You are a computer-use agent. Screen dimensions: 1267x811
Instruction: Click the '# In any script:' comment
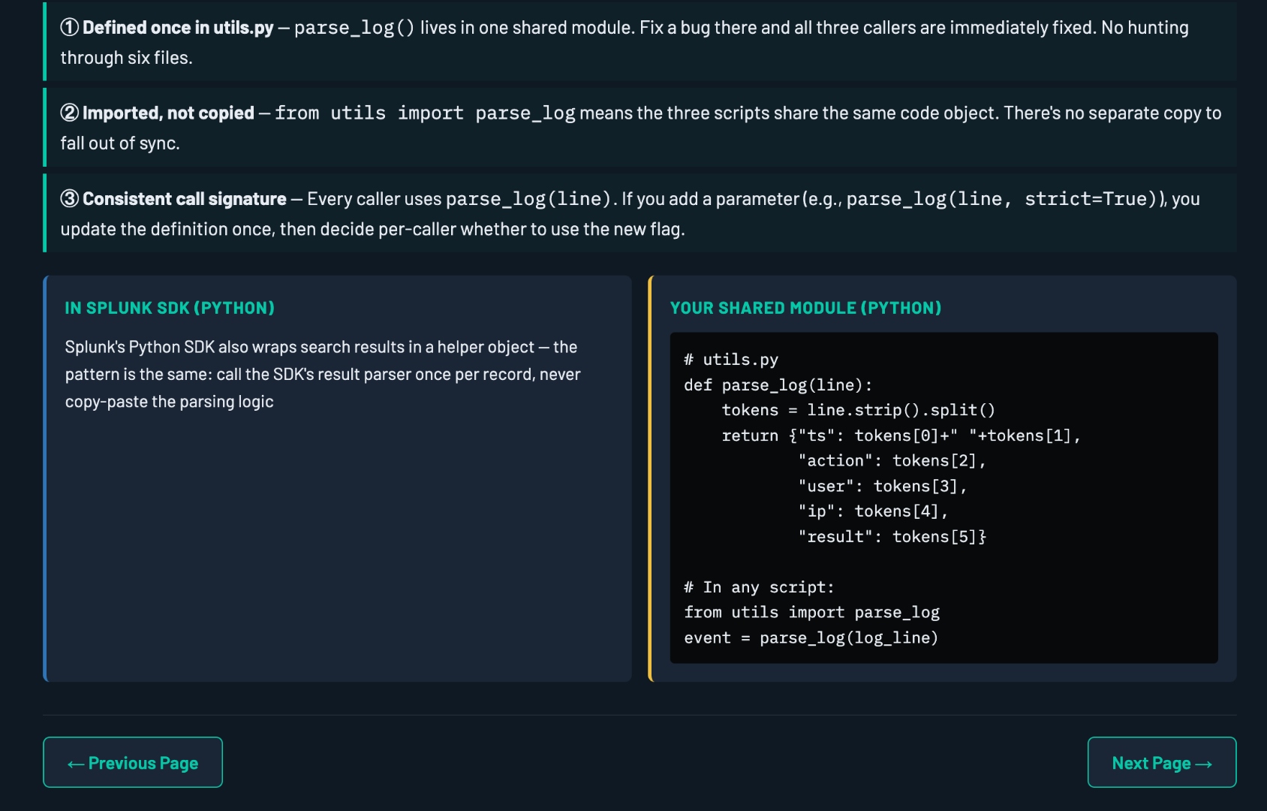(x=759, y=587)
